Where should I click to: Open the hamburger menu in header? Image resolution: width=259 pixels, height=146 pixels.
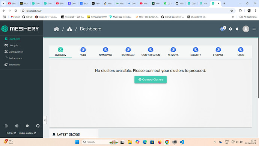(254, 29)
